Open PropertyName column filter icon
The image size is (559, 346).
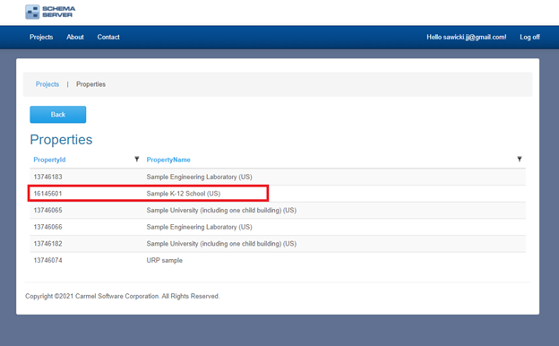520,159
